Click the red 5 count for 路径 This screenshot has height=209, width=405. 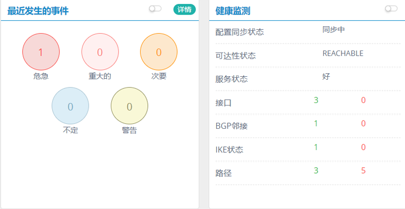(363, 170)
